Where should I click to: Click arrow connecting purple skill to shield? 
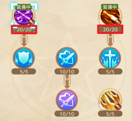tap(24, 40)
